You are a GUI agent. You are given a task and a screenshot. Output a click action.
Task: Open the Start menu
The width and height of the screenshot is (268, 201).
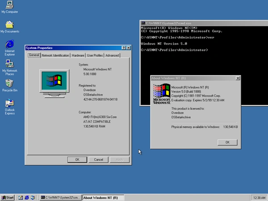8,197
